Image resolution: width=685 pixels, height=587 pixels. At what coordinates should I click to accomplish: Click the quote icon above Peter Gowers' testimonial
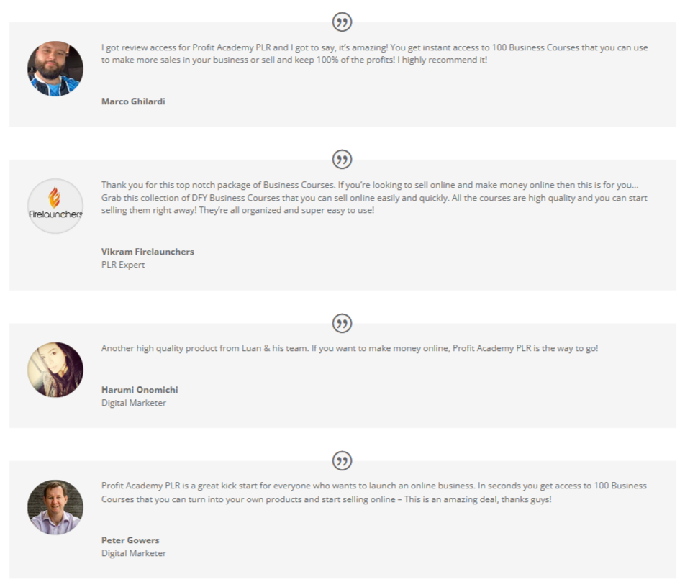point(342,460)
